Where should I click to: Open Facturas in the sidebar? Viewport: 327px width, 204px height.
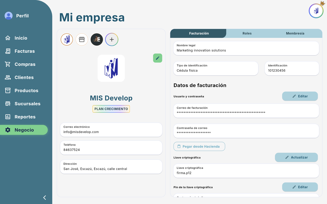point(25,51)
